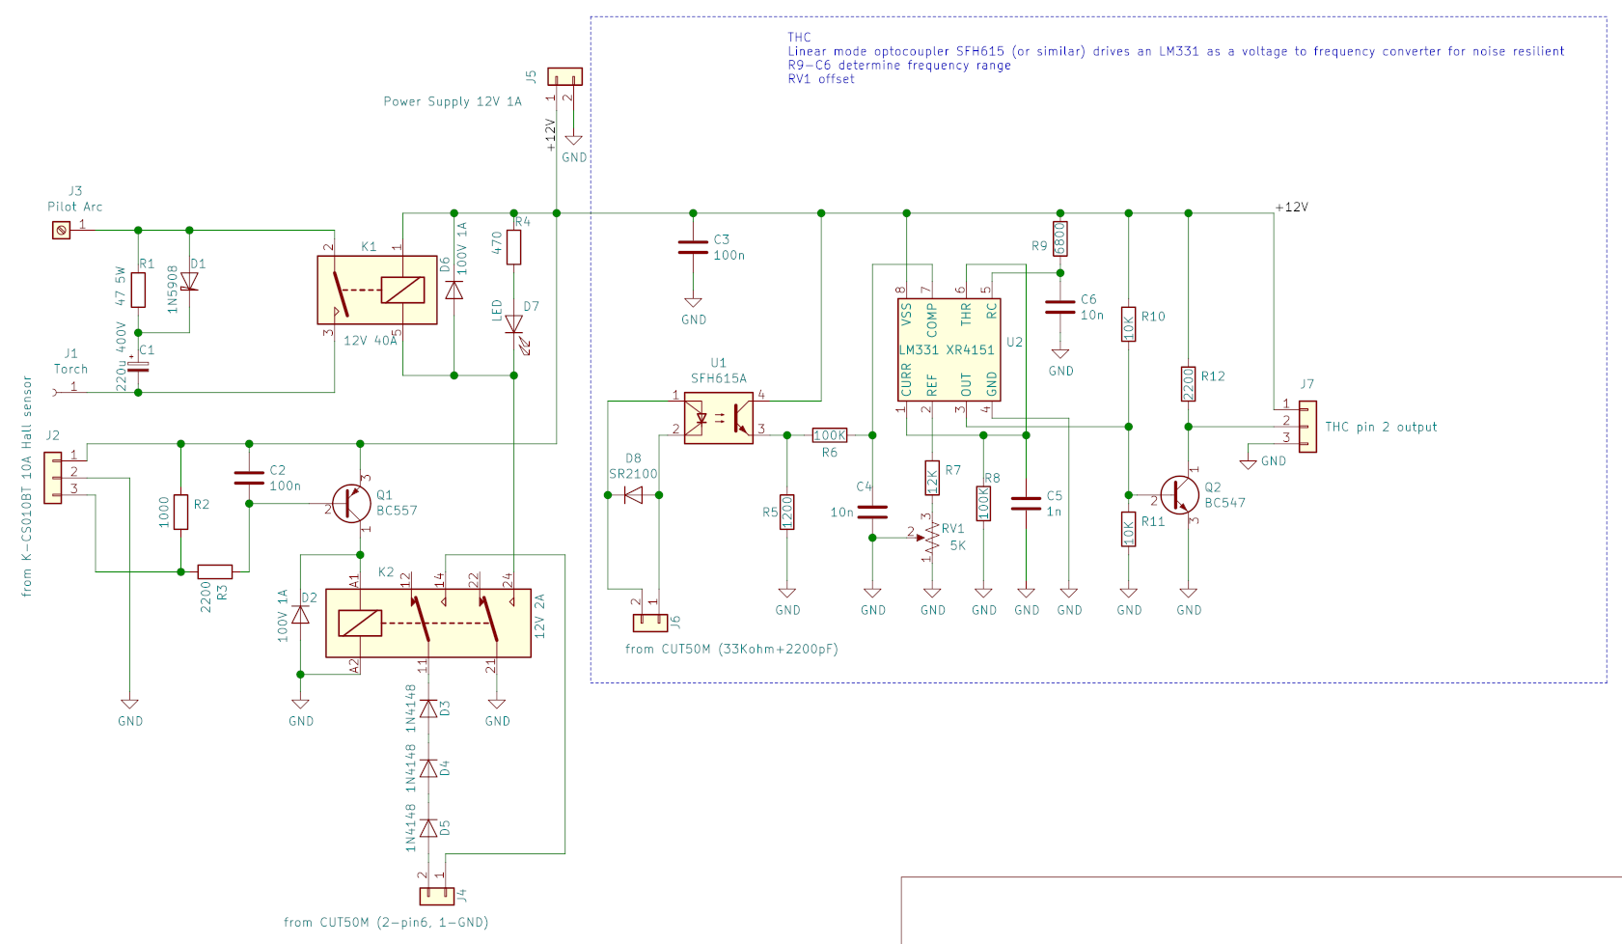1622x944 pixels.
Task: Click the J7 THC output connector
Action: click(1307, 426)
